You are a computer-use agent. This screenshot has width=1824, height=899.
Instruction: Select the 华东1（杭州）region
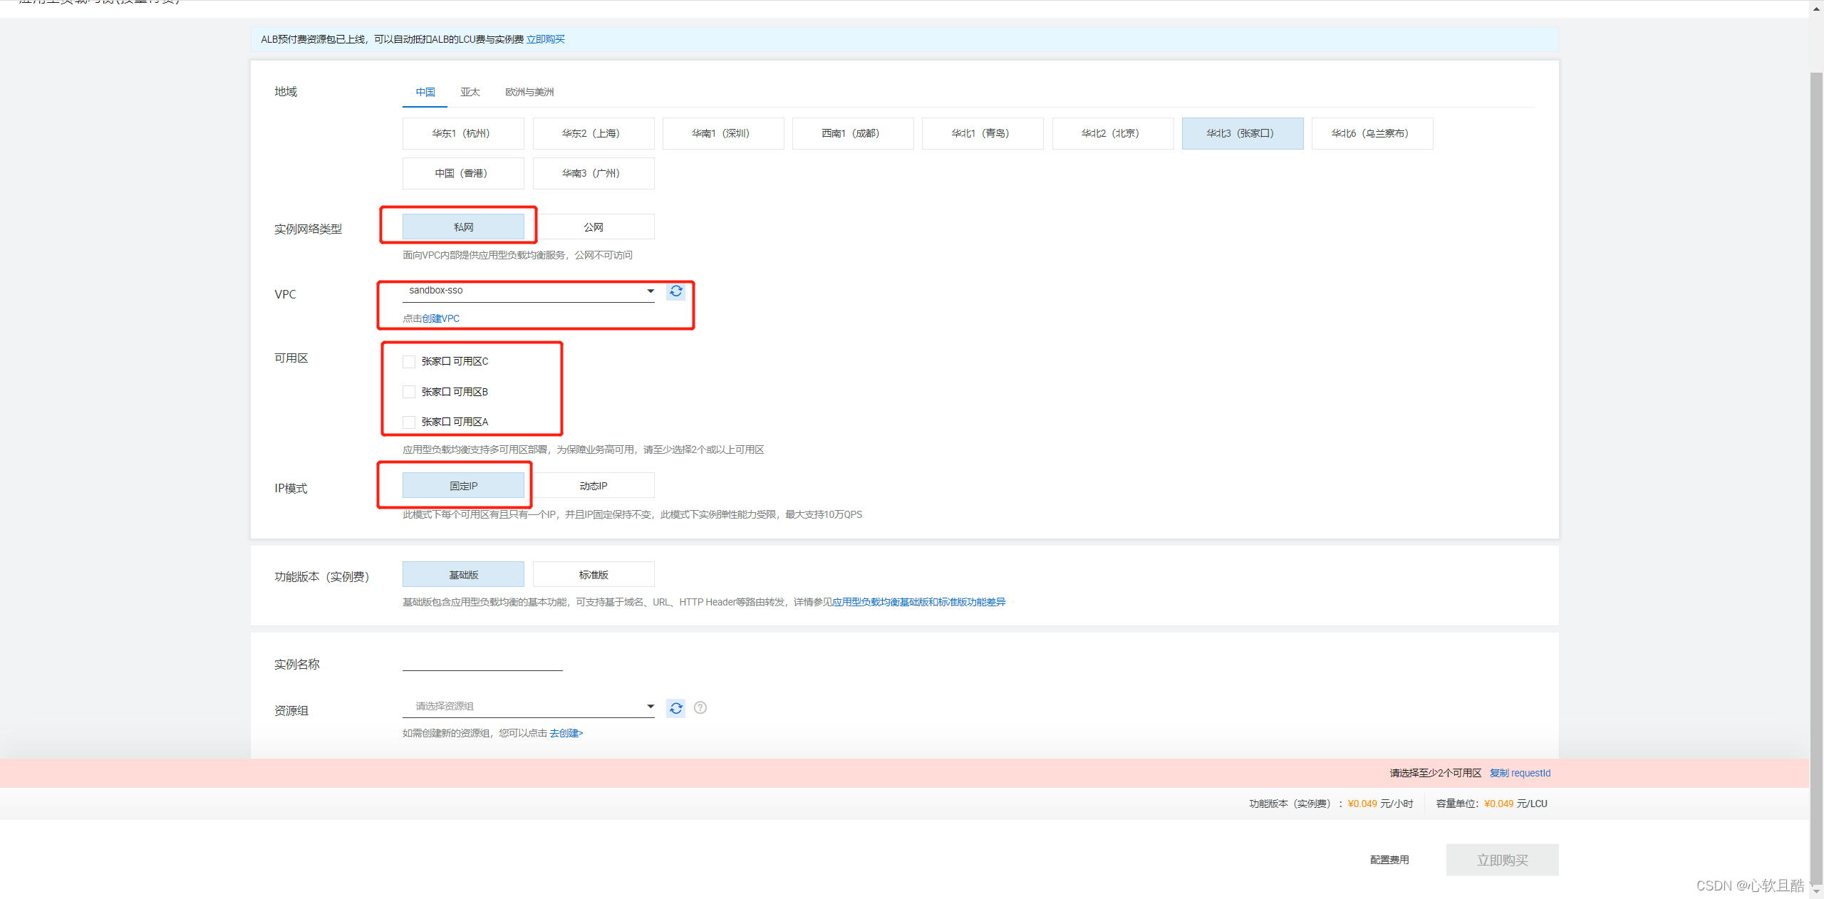pyautogui.click(x=462, y=134)
